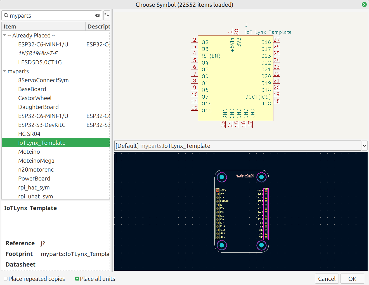Close the Choose Symbol dialog window
This screenshot has width=369, height=285.
point(364,4)
